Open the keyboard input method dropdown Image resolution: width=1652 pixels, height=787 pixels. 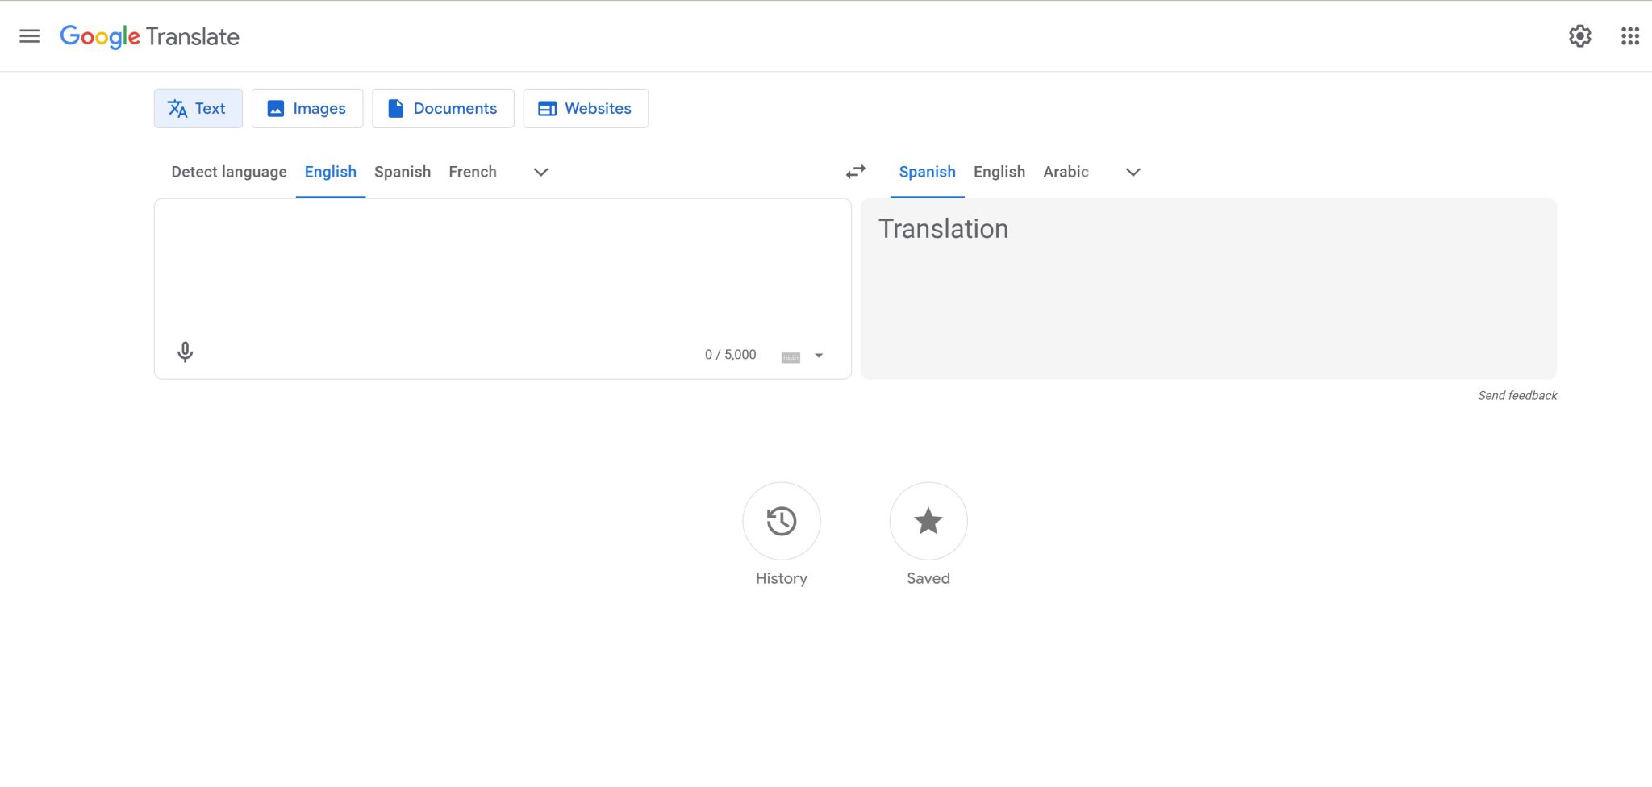pos(818,355)
